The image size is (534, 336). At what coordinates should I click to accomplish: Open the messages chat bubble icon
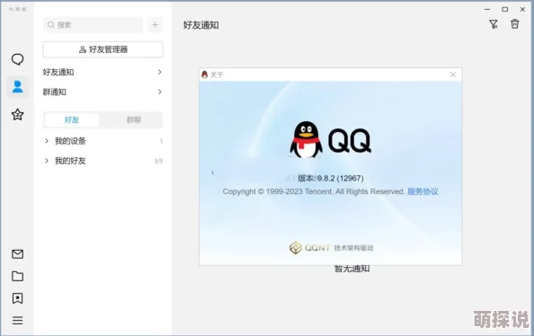(17, 59)
